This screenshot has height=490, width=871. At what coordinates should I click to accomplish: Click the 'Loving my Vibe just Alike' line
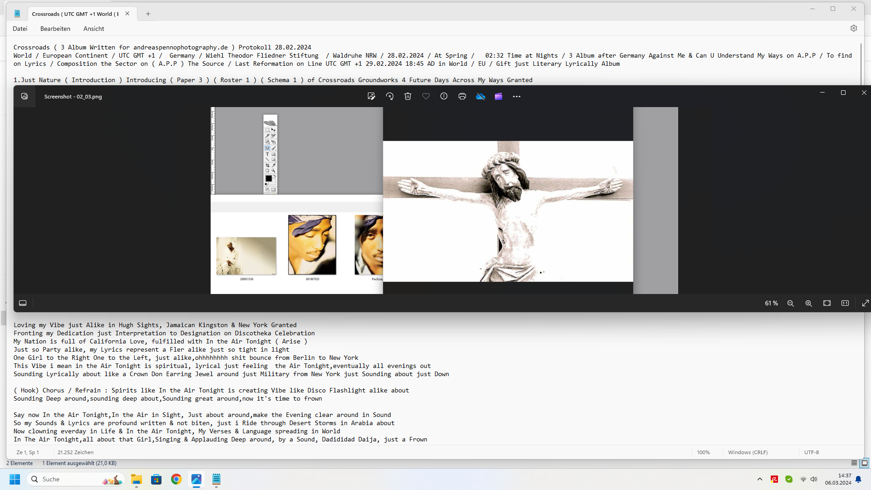pyautogui.click(x=155, y=325)
